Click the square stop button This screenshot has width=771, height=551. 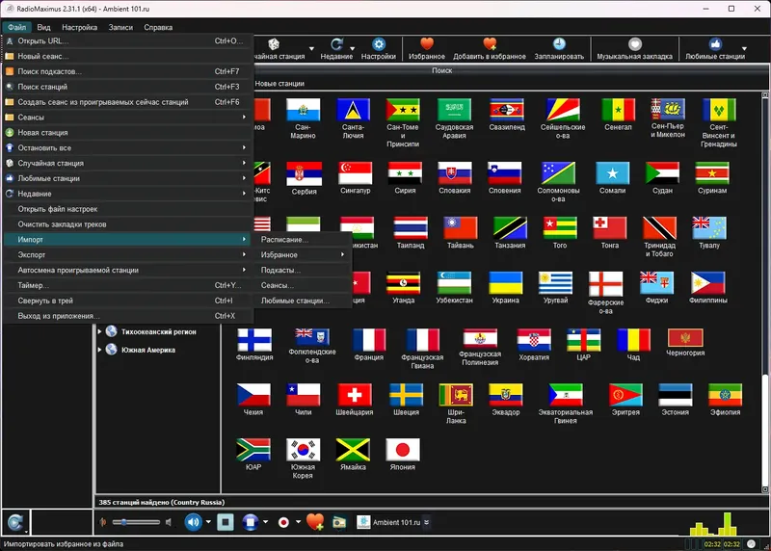click(x=226, y=521)
